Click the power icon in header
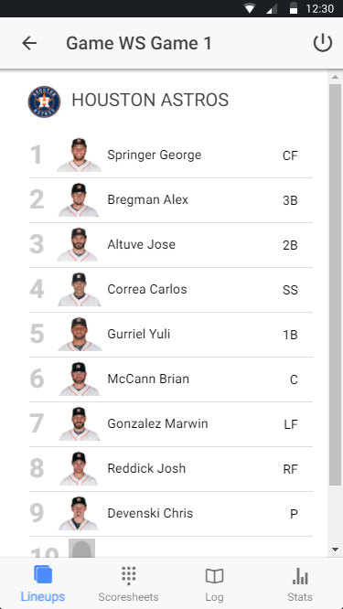This screenshot has width=343, height=609. (323, 43)
